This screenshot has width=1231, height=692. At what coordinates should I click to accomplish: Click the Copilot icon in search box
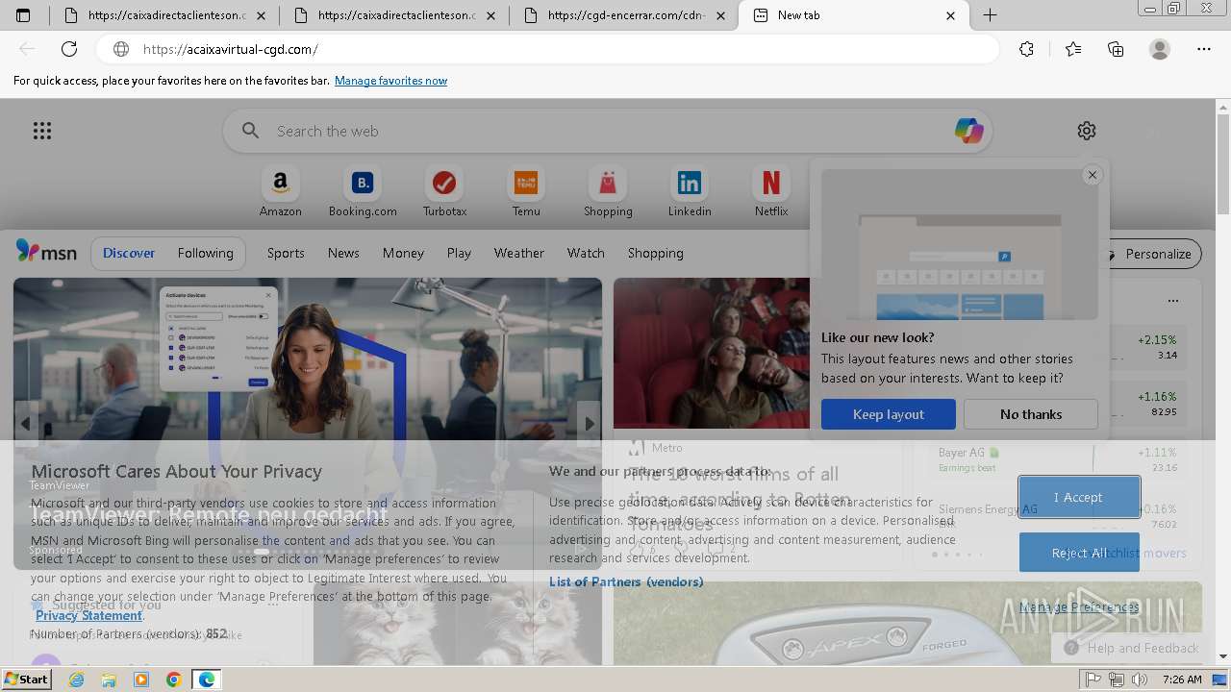coord(968,131)
